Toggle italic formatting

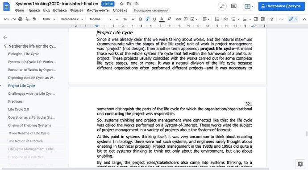tap(147, 19)
